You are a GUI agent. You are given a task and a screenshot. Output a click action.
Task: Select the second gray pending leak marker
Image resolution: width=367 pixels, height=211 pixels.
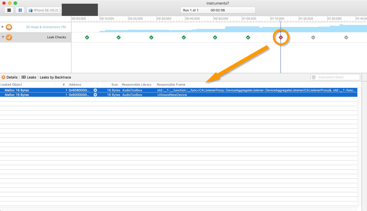[x=346, y=37]
